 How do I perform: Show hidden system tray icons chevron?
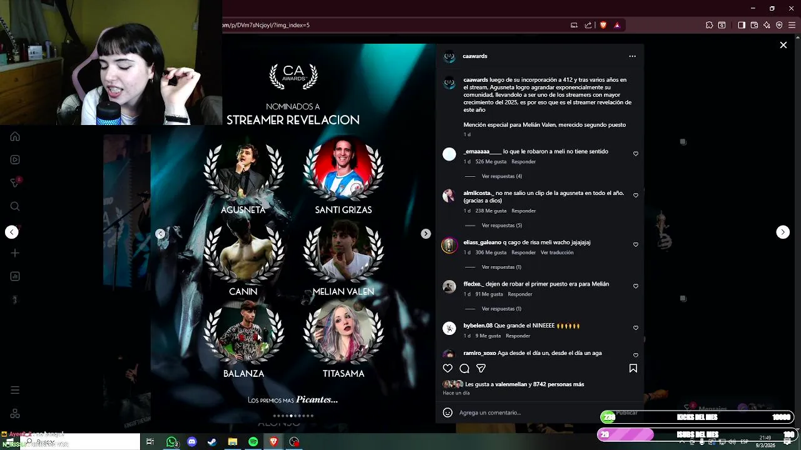[683, 442]
